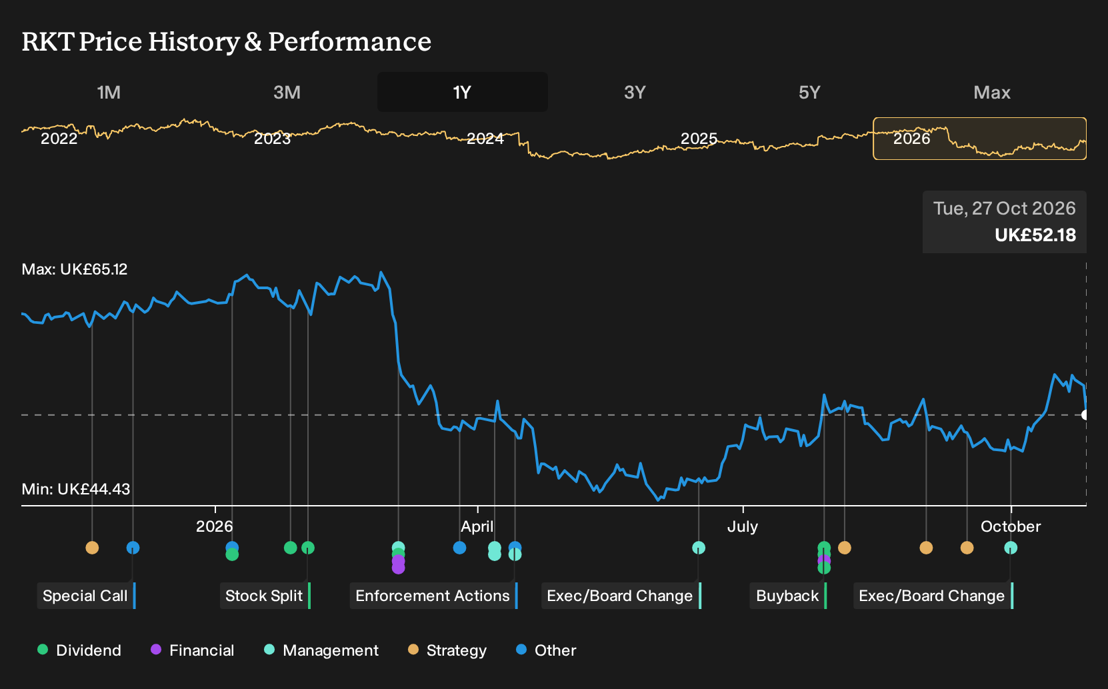Switch chart to 5Y range
The image size is (1108, 689).
809,93
